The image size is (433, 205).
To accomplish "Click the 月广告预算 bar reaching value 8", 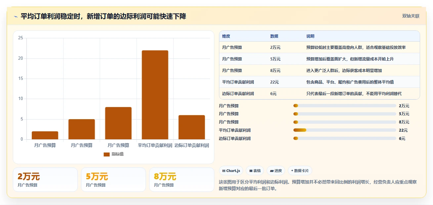I will point(118,123).
